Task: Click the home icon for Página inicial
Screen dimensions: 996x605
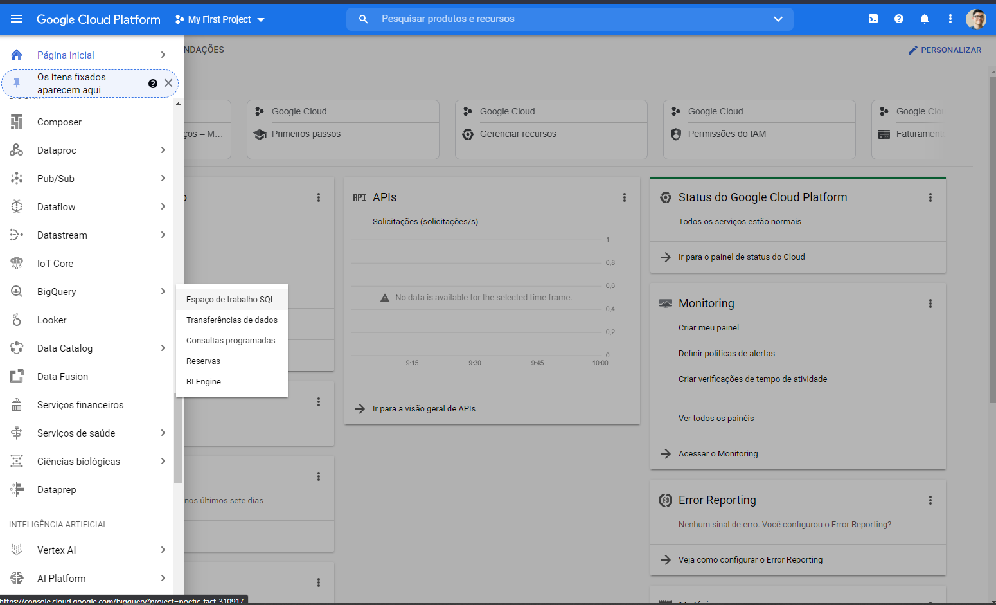Action: point(17,55)
